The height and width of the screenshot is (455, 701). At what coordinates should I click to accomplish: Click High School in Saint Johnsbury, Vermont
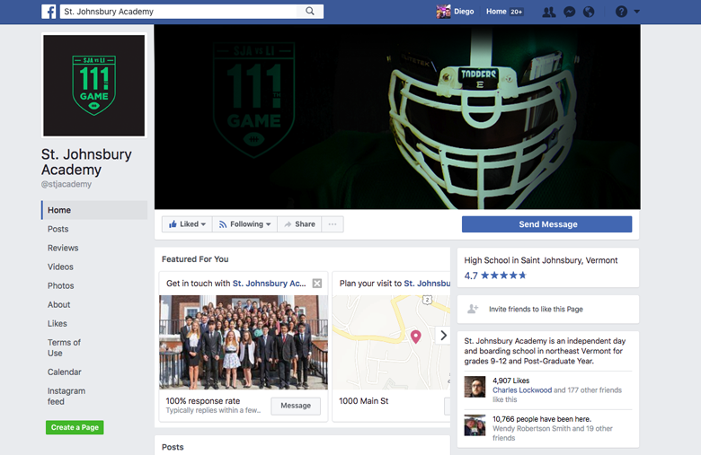click(540, 260)
